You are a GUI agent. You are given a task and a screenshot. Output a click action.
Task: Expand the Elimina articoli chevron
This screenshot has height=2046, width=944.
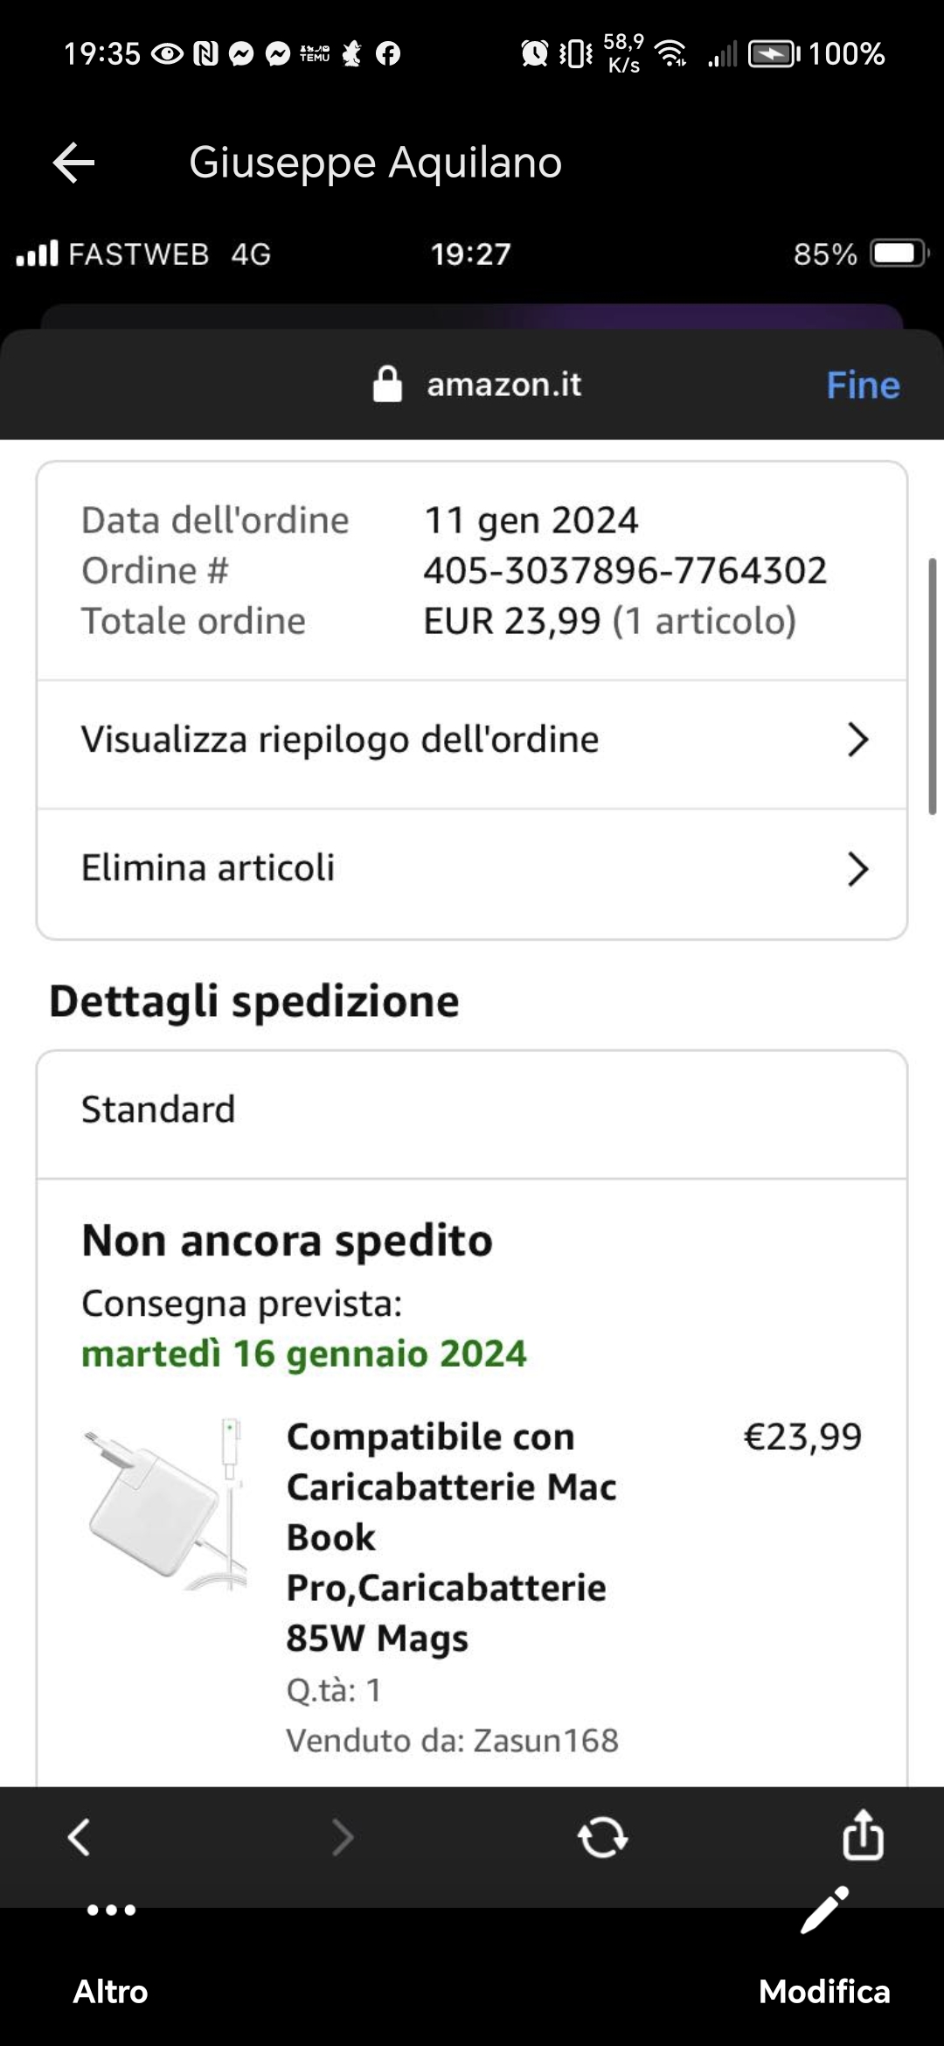click(857, 869)
